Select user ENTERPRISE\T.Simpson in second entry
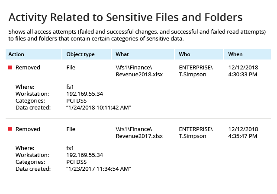This screenshot has width=277, height=194. pyautogui.click(x=196, y=132)
